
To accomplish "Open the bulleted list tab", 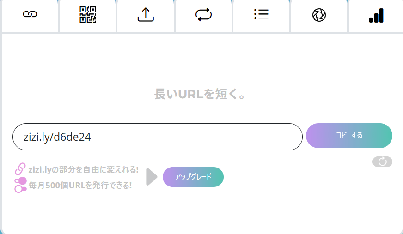I will coord(261,15).
